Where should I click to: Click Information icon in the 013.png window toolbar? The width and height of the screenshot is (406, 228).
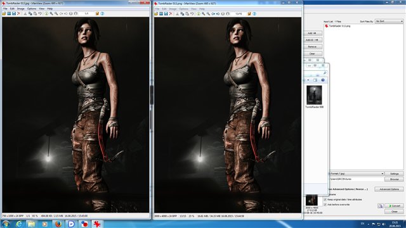tap(199, 14)
